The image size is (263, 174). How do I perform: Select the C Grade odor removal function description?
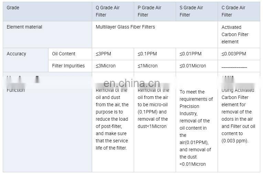point(238,115)
